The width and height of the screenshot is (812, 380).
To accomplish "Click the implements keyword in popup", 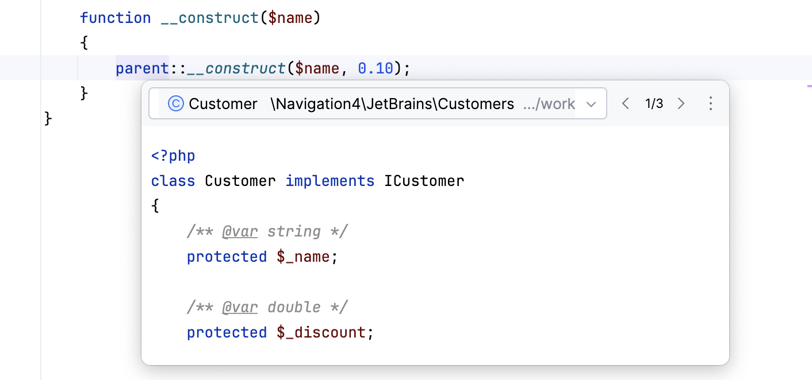I will click(330, 181).
